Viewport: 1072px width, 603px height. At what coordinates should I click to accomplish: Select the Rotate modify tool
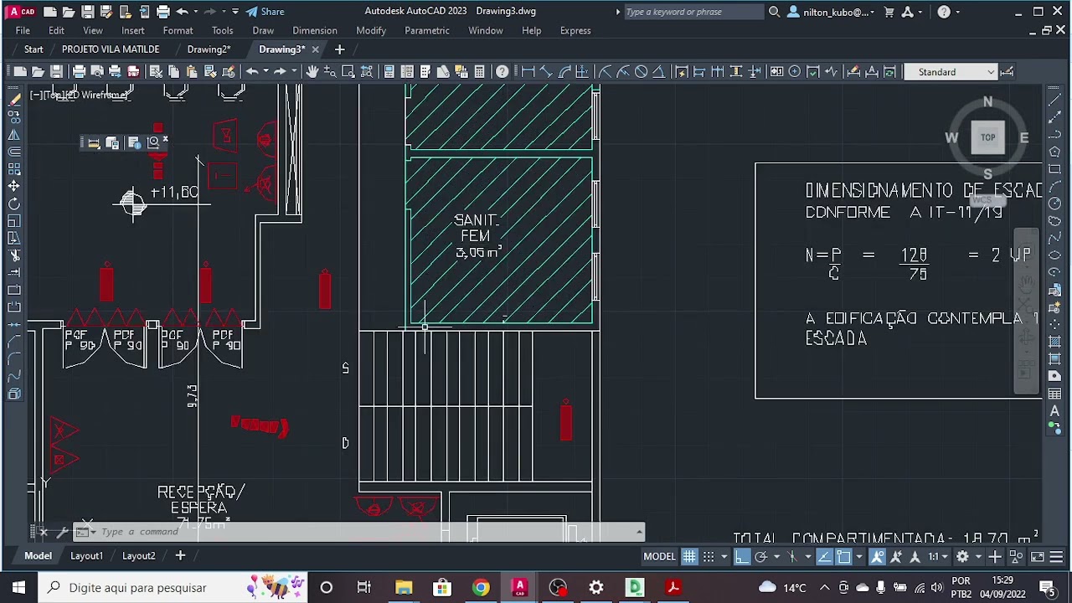click(14, 204)
